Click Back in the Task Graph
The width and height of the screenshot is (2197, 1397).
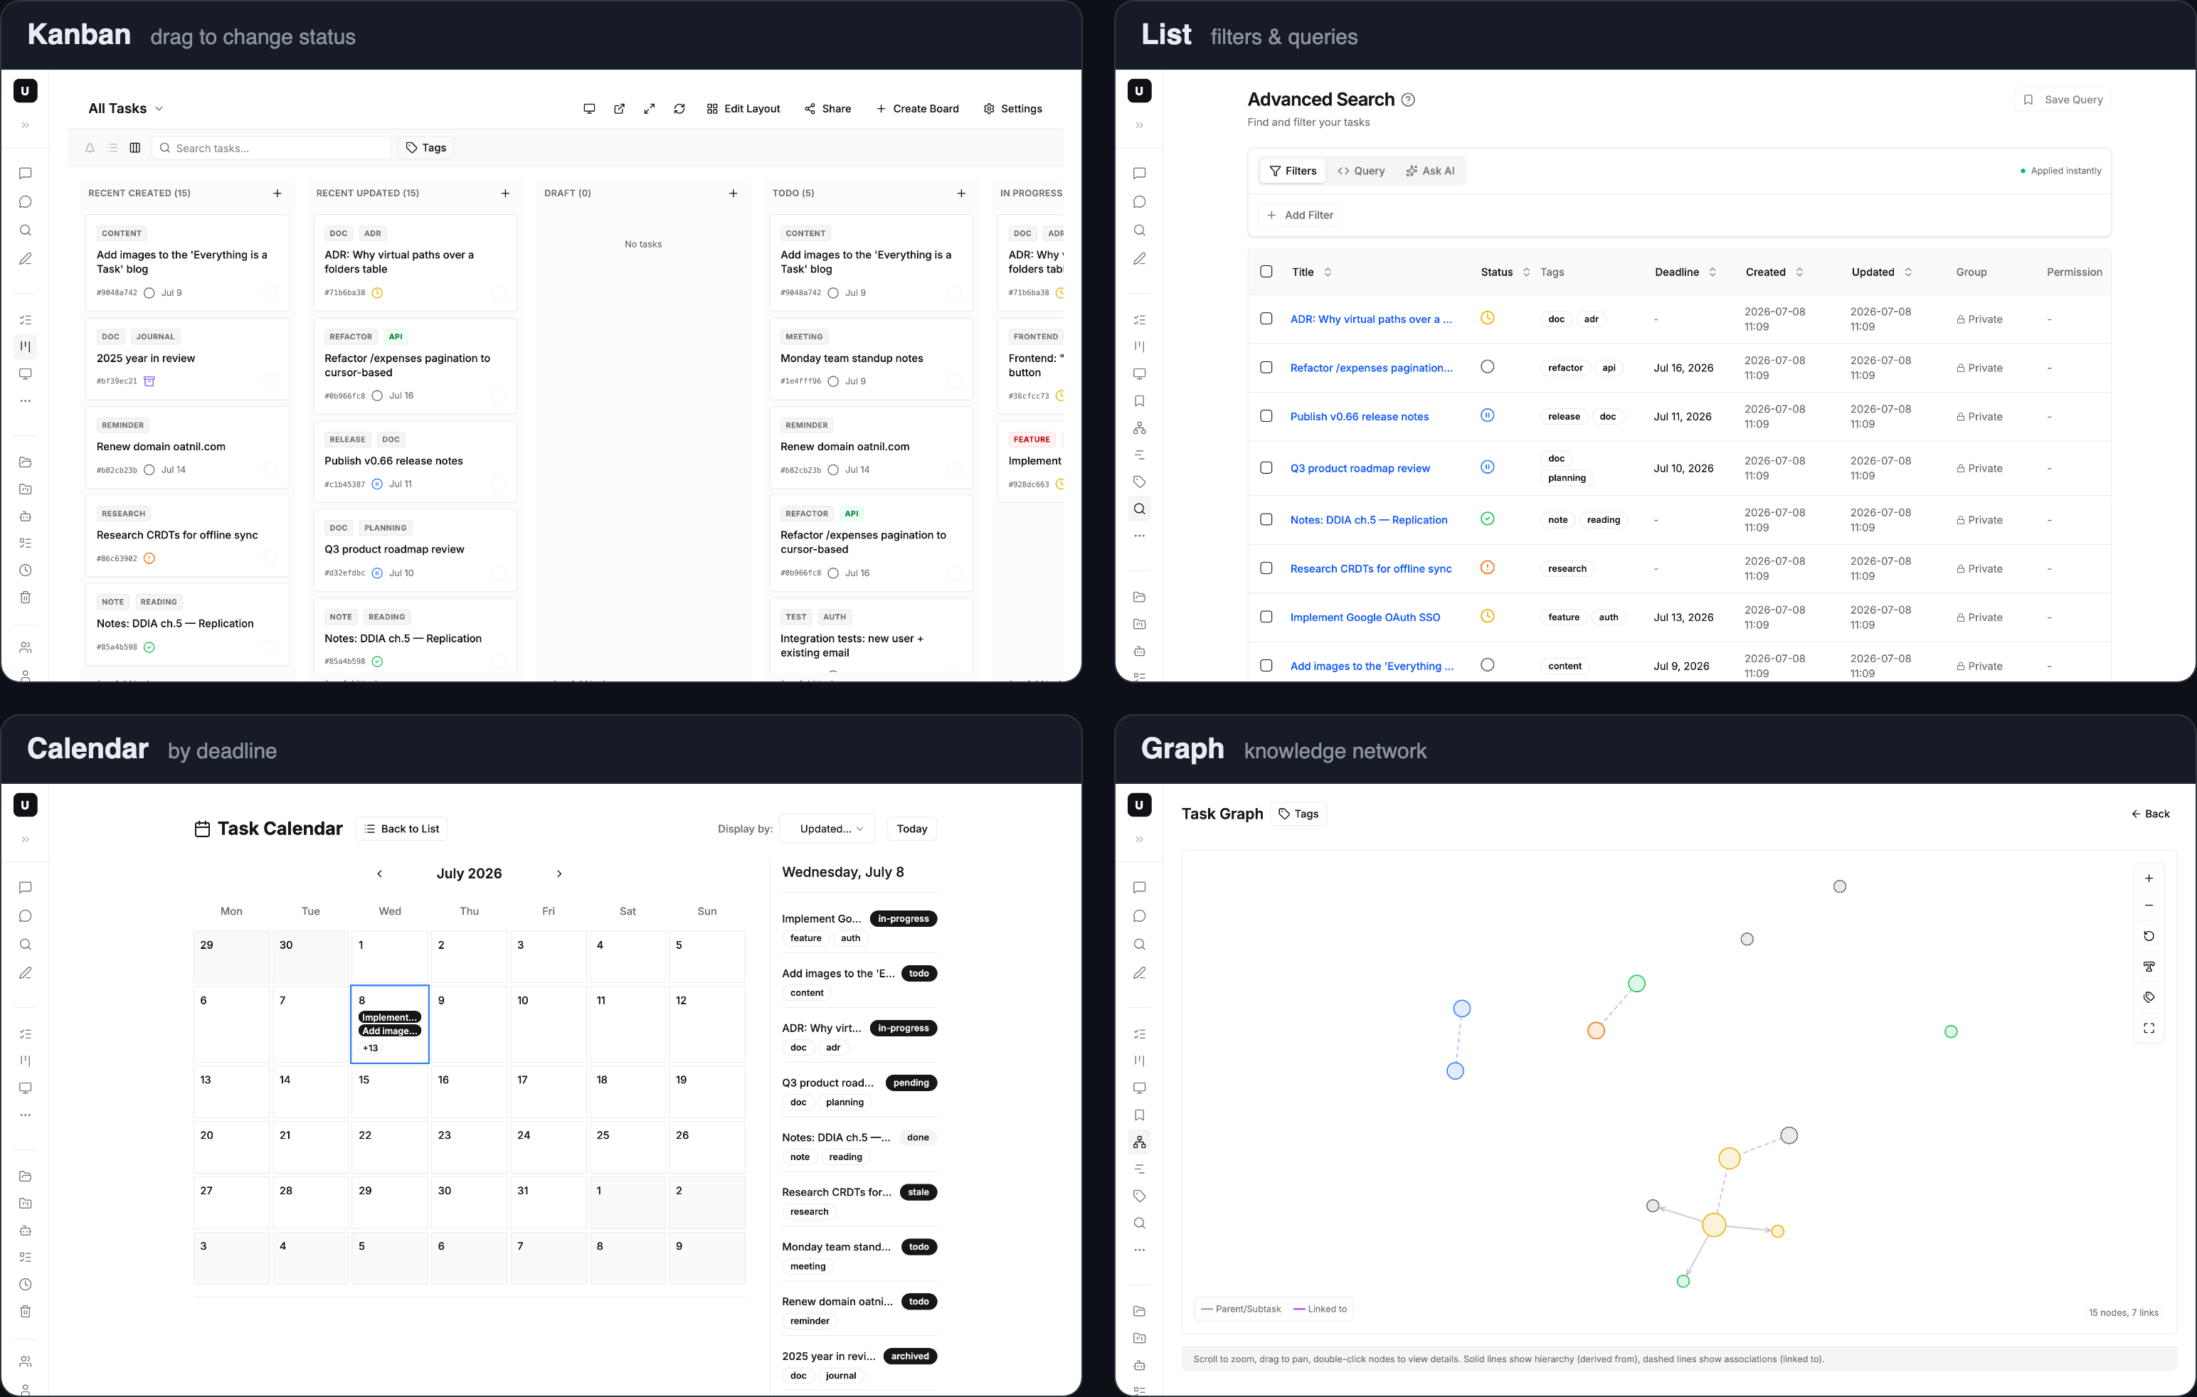[x=2151, y=814]
